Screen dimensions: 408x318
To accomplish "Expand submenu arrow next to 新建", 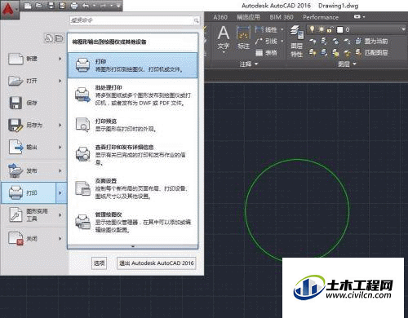I will [60, 59].
